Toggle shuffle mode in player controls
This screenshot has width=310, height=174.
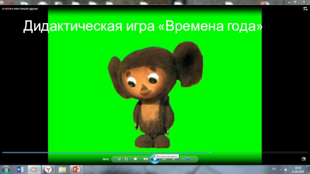119,159
